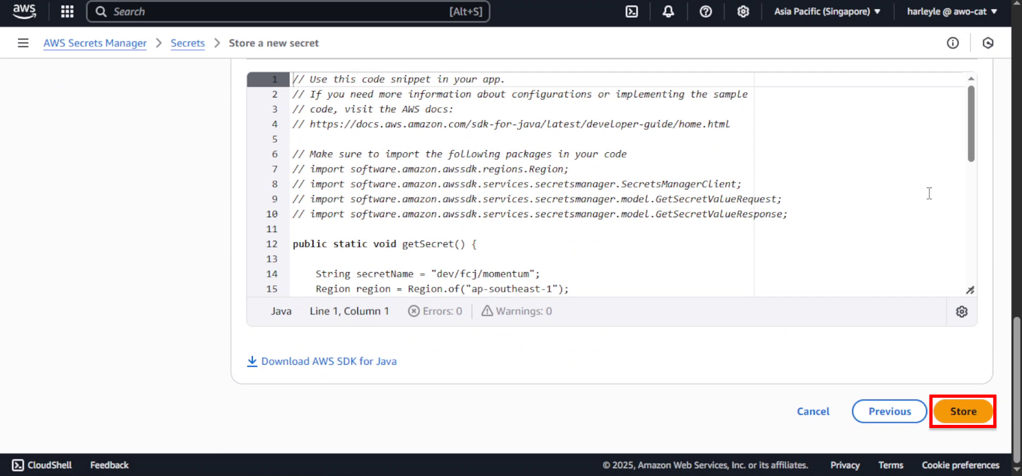
Task: Click the 'public static void getSecret()' line
Action: click(384, 244)
